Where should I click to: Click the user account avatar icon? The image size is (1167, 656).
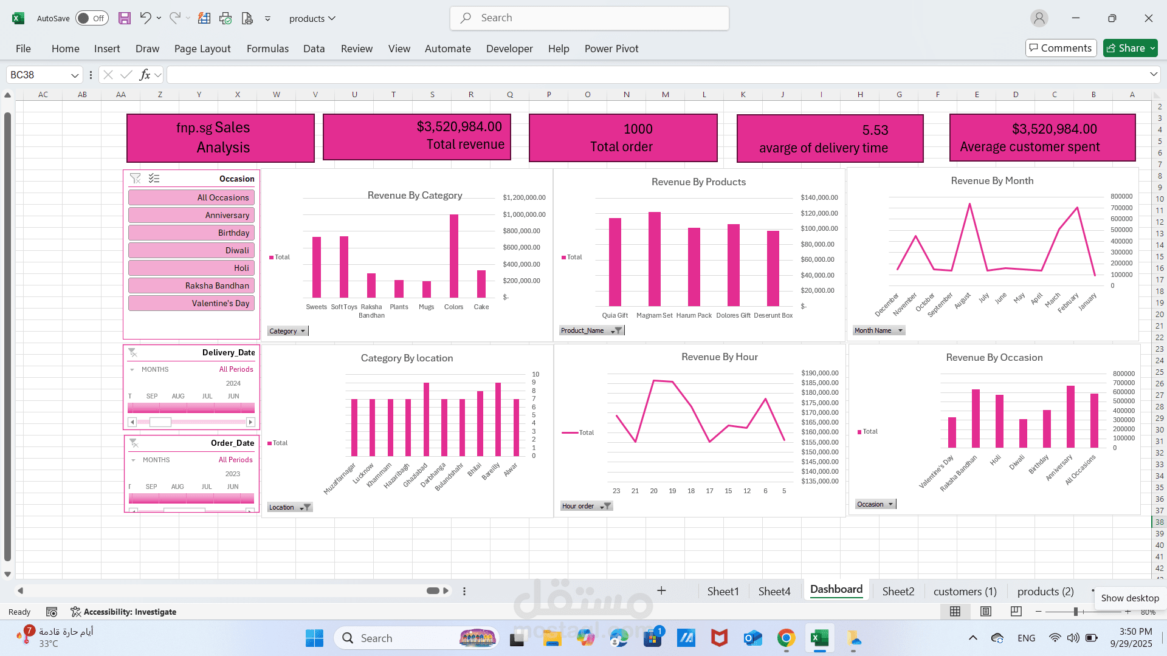coord(1039,18)
